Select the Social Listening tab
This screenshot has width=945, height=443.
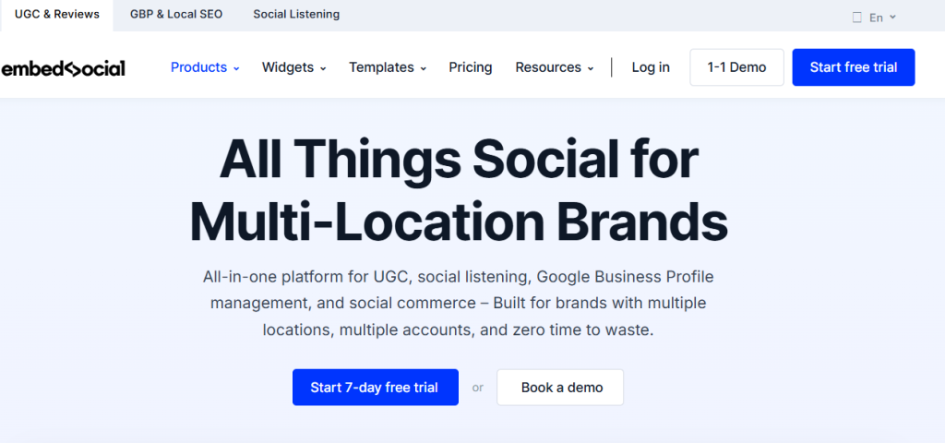click(296, 15)
